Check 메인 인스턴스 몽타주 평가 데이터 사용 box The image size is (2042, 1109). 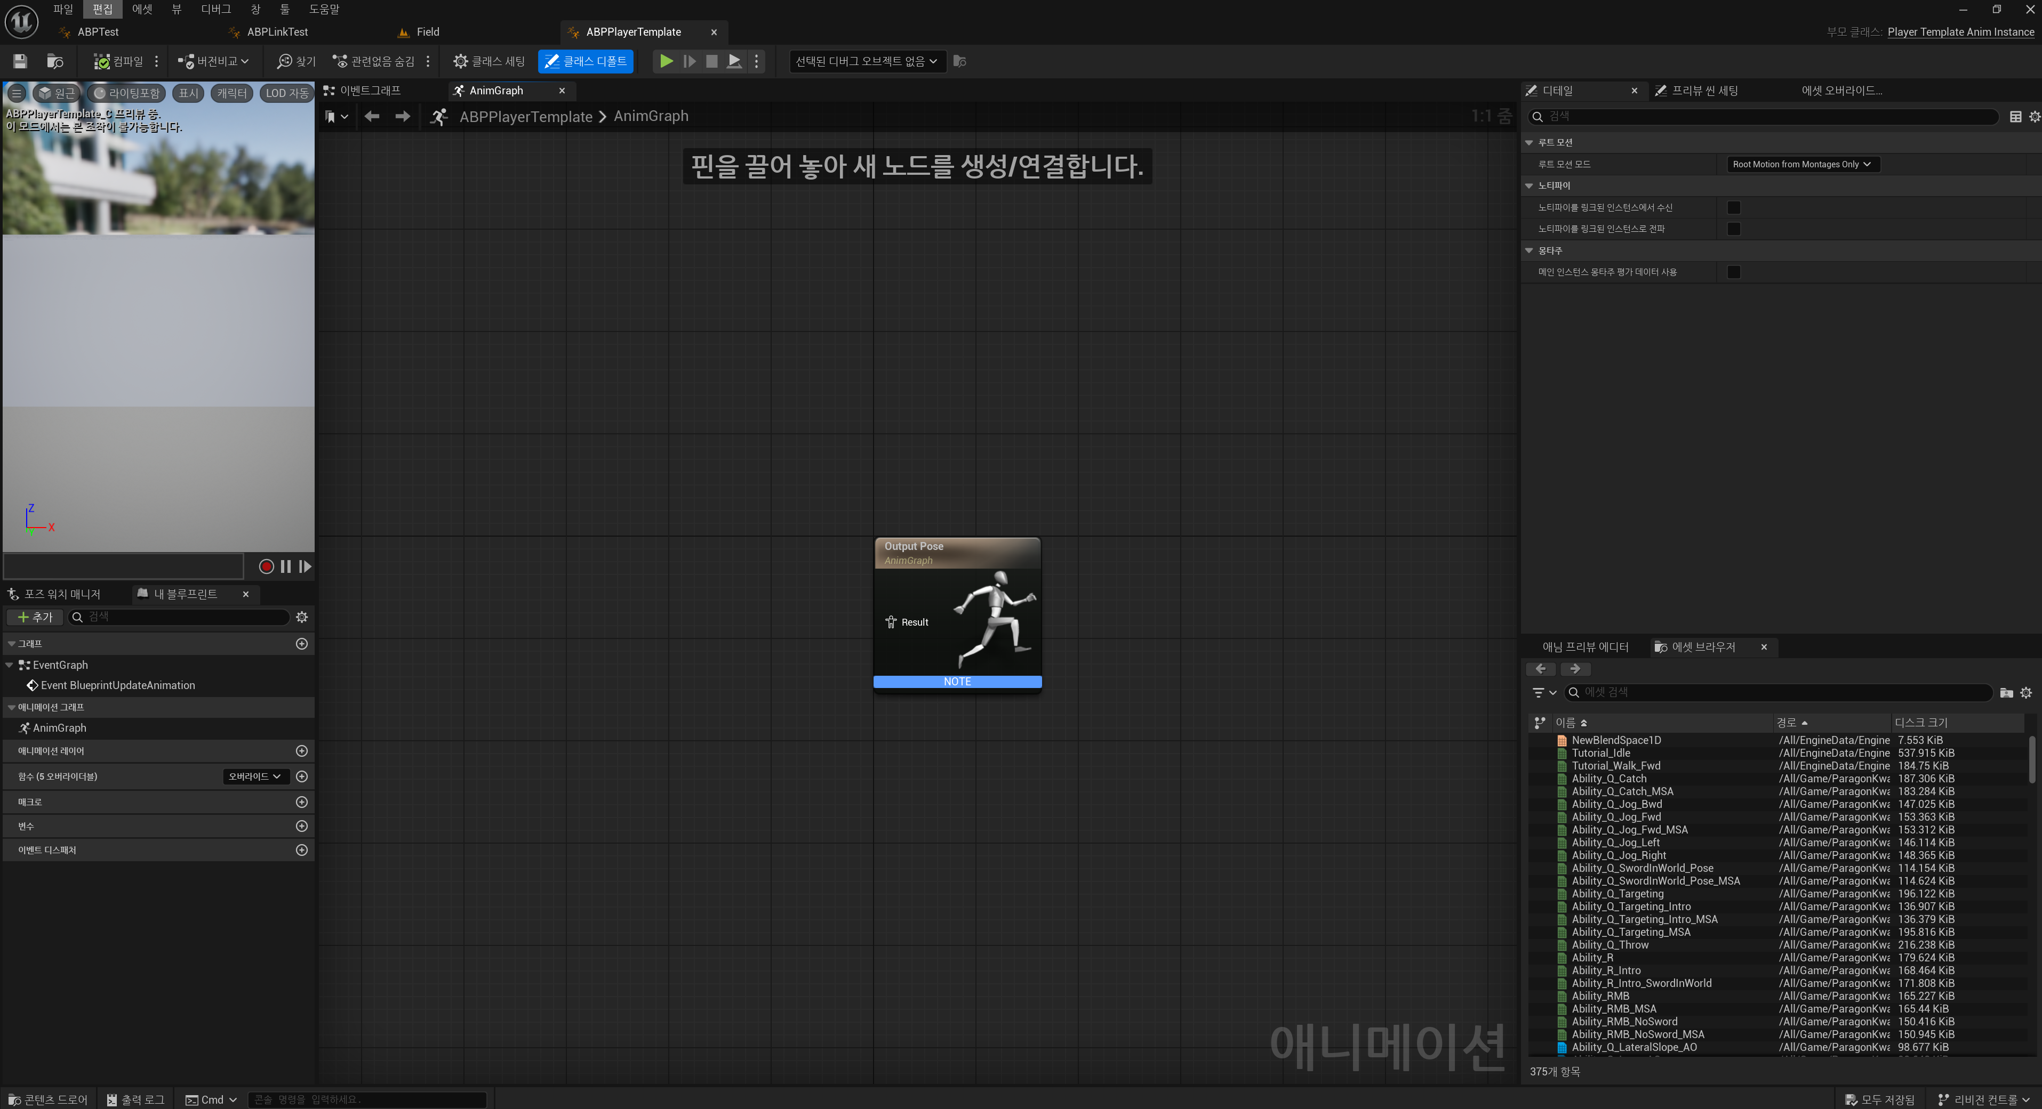pos(1734,272)
